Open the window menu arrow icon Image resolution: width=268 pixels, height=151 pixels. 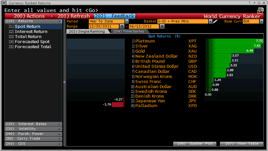pyautogui.click(x=4, y=3)
